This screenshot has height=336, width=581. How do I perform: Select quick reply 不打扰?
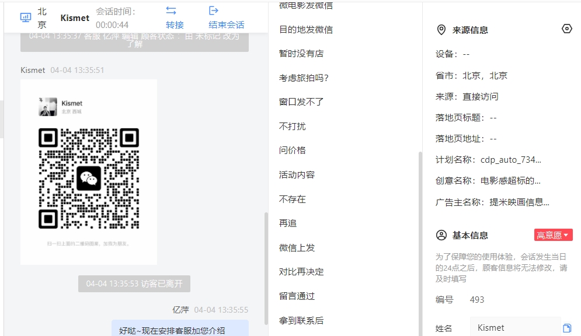point(293,127)
